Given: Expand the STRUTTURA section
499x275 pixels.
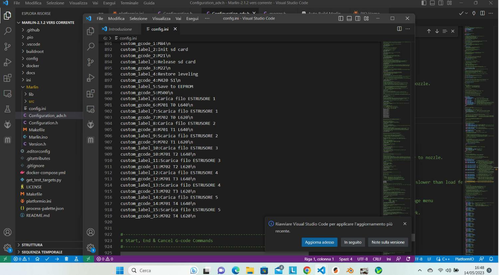Looking at the screenshot, I should click(32, 245).
